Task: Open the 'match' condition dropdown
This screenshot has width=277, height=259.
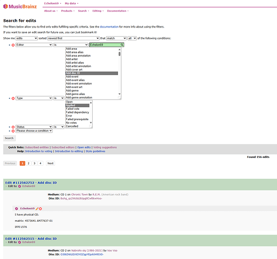Action: click(116, 38)
